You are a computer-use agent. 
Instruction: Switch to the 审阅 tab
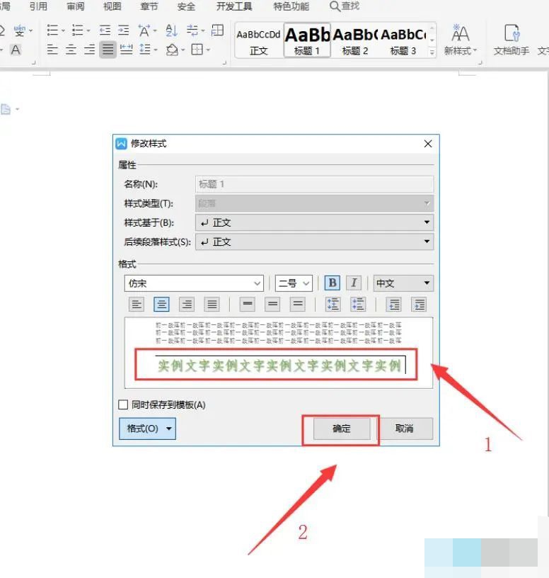pos(76,6)
